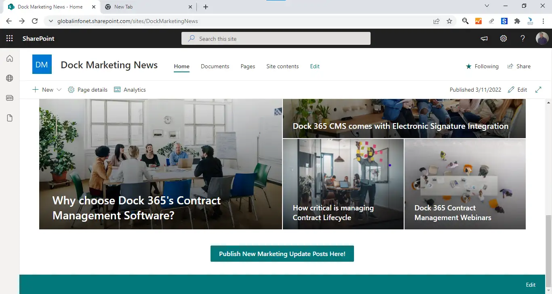Screen dimensions: 552x294
Task: Edit the site navigation links
Action: pyautogui.click(x=315, y=66)
